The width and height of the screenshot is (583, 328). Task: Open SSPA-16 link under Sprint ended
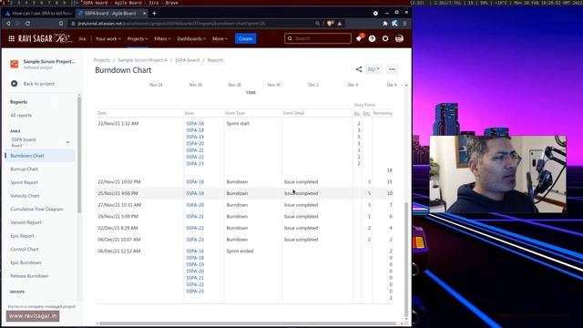195,251
